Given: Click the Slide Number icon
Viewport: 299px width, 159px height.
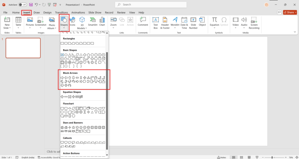Looking at the screenshot, I should [x=193, y=22].
